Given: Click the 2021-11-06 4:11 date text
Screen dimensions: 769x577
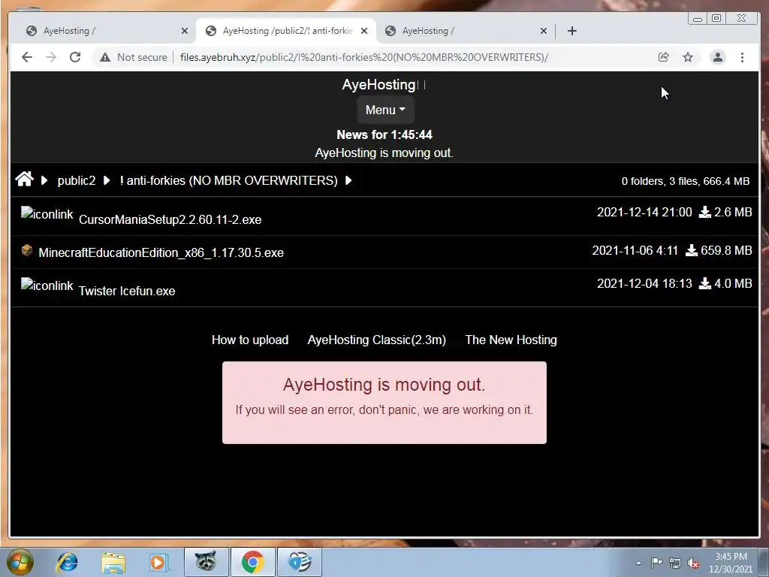Looking at the screenshot, I should tap(635, 250).
